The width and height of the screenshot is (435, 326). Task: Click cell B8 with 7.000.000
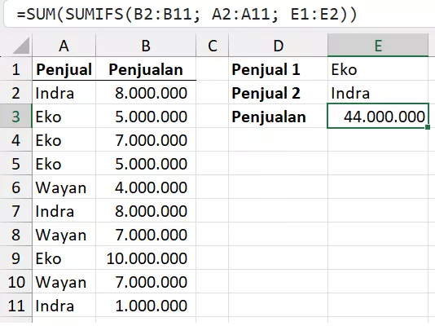click(x=146, y=235)
